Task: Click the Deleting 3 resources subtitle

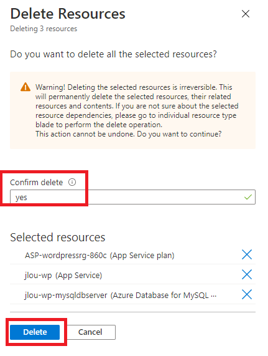Action: point(44,29)
